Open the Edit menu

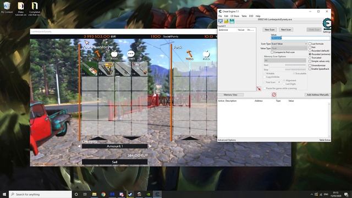226,16
